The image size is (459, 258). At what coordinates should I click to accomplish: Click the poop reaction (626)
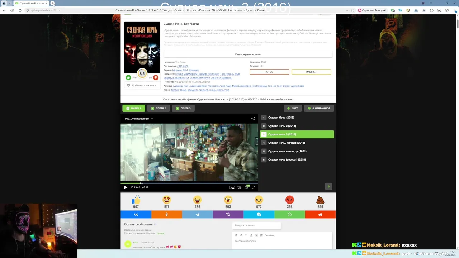coord(320,200)
